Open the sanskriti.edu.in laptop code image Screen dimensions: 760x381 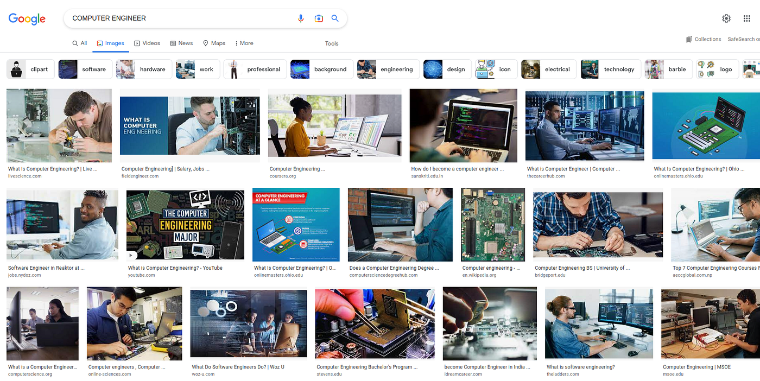(x=464, y=126)
